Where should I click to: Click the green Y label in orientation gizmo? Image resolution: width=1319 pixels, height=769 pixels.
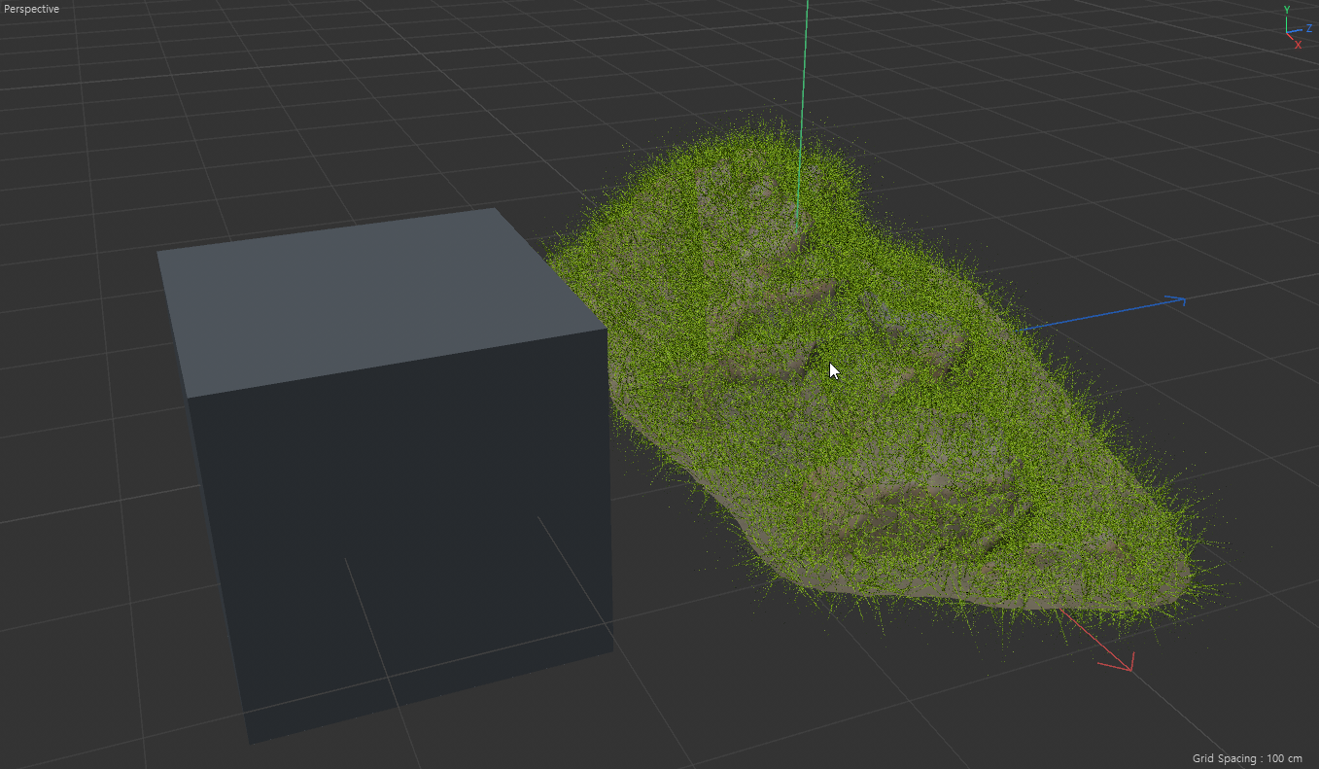tap(1286, 11)
